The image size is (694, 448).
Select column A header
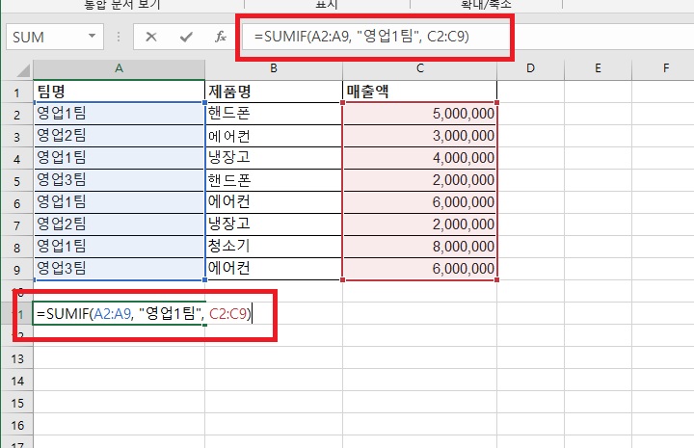pyautogui.click(x=119, y=68)
